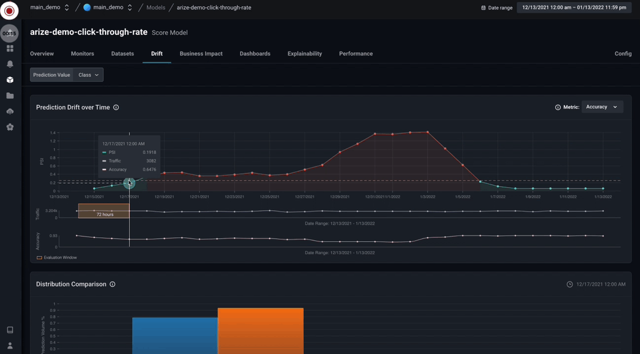
Task: Click the blue globe space icon
Action: point(87,7)
